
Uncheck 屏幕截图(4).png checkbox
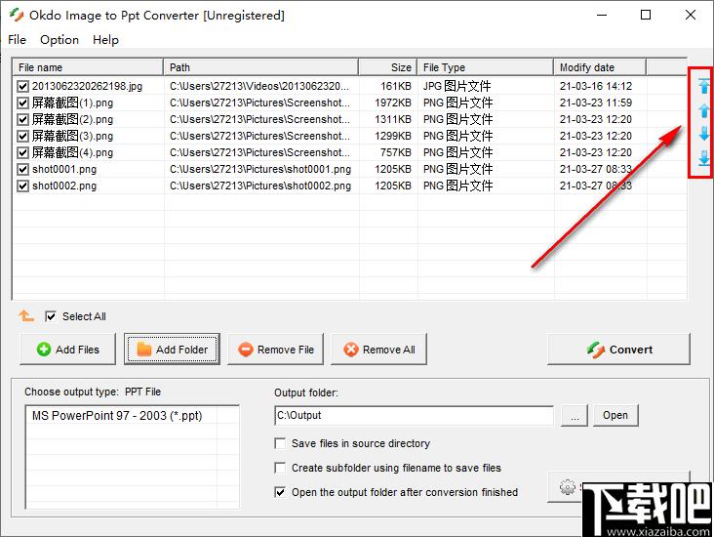click(22, 152)
